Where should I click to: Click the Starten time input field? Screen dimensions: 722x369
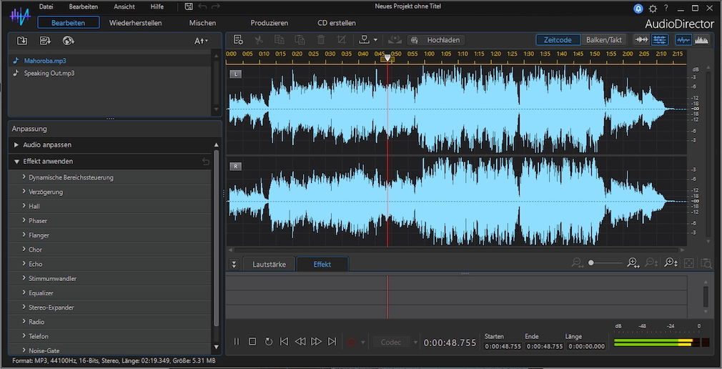[x=503, y=346]
